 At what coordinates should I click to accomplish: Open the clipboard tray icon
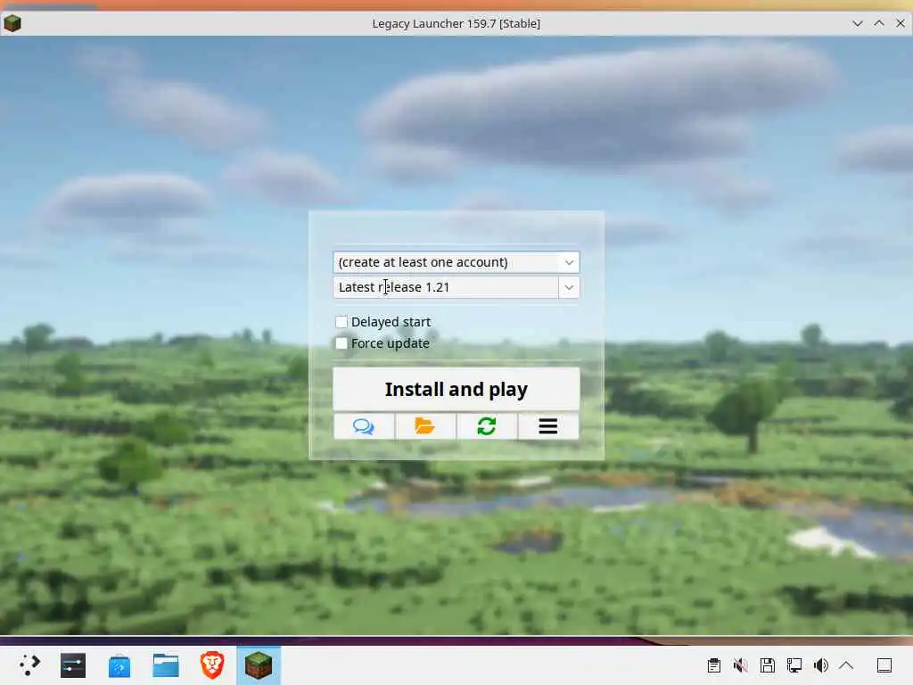[714, 665]
